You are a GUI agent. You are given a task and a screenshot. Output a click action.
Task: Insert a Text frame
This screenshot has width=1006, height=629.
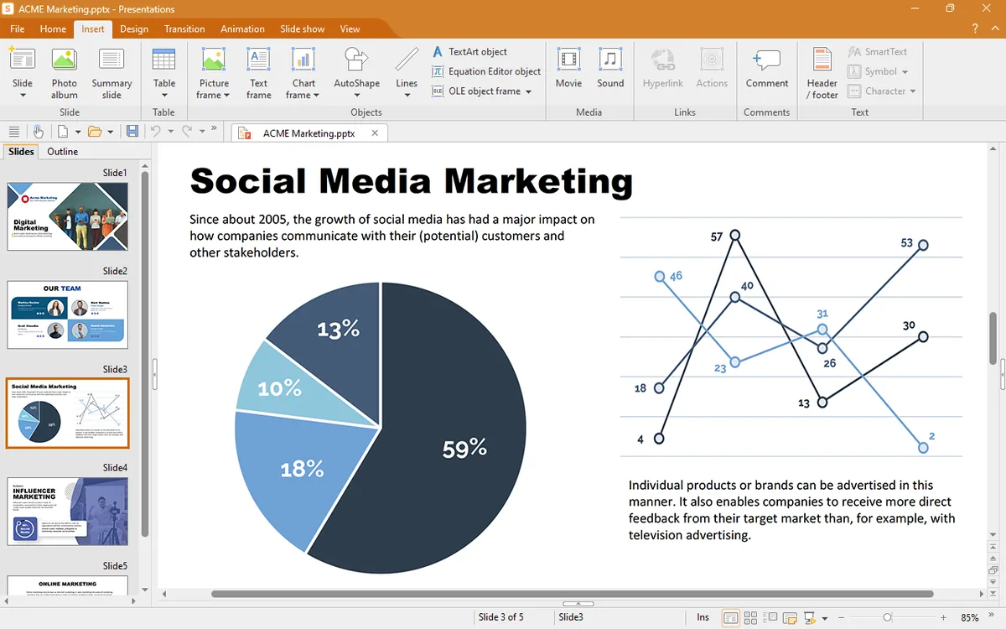(x=258, y=74)
